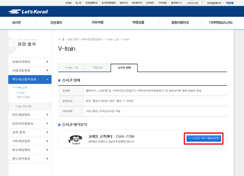This screenshot has height=176, width=244.
Task: Switch to the 객실정보 tab
Action: pos(98,68)
